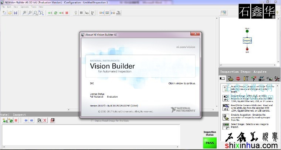Click the landscape image display icon
The height and width of the screenshot is (150, 281).
pos(107,13)
